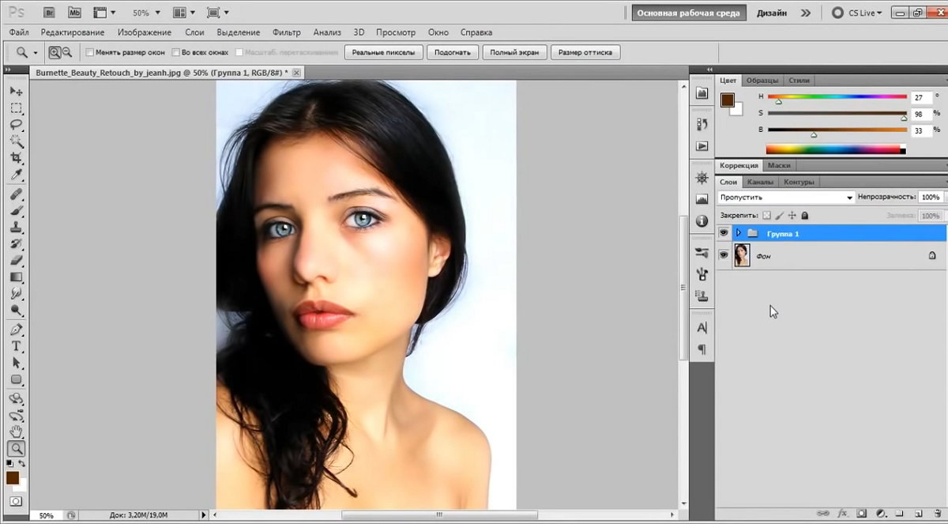Open Mini Bridge via the Mb icon
948x524 pixels.
point(74,13)
